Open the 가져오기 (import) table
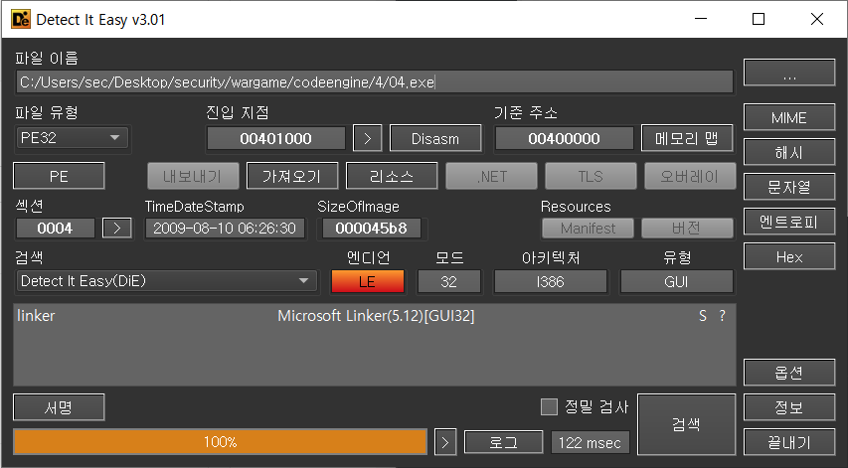The image size is (848, 468). click(292, 176)
